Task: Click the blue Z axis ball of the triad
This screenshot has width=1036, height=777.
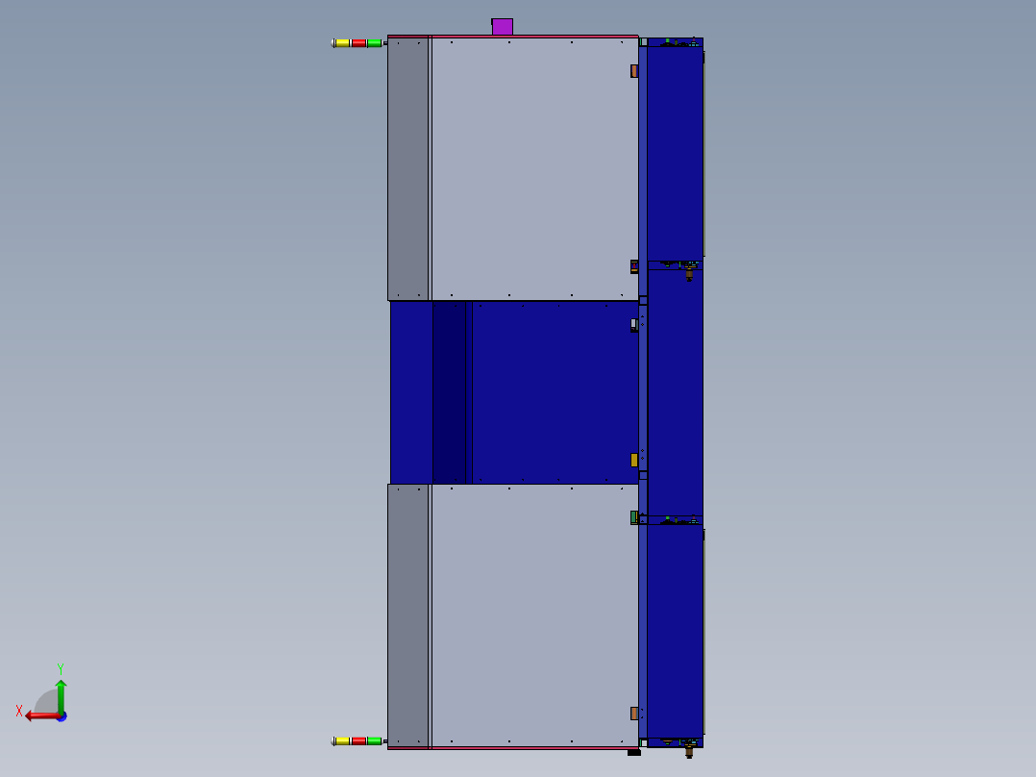Action: 62,716
